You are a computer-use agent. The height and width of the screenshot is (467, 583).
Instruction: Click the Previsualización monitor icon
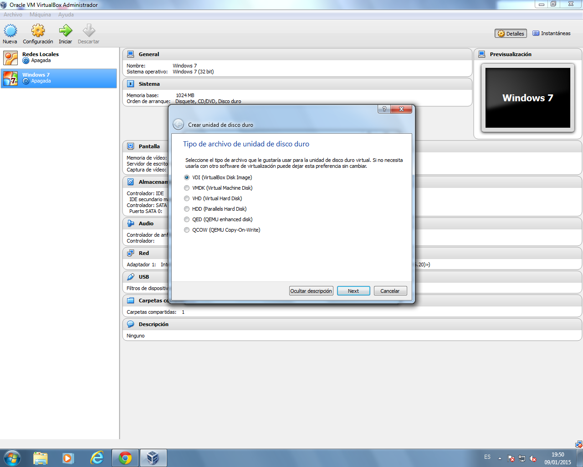pyautogui.click(x=482, y=54)
